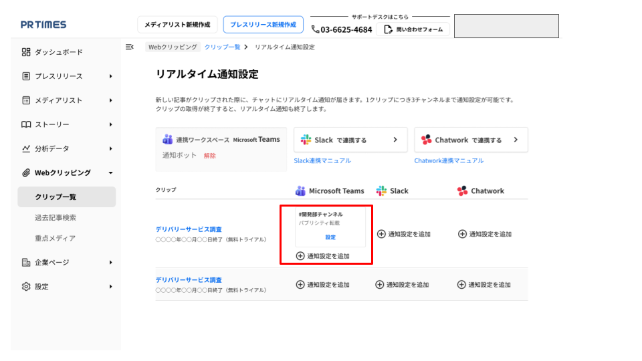Open the 問い合わせフォーム button
This screenshot has width=642, height=361.
(x=413, y=29)
